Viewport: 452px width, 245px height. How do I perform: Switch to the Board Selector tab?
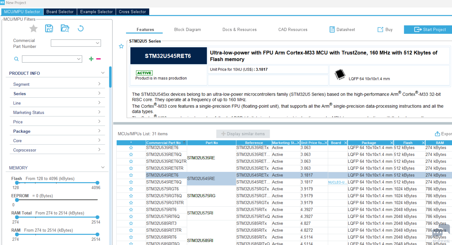point(60,12)
